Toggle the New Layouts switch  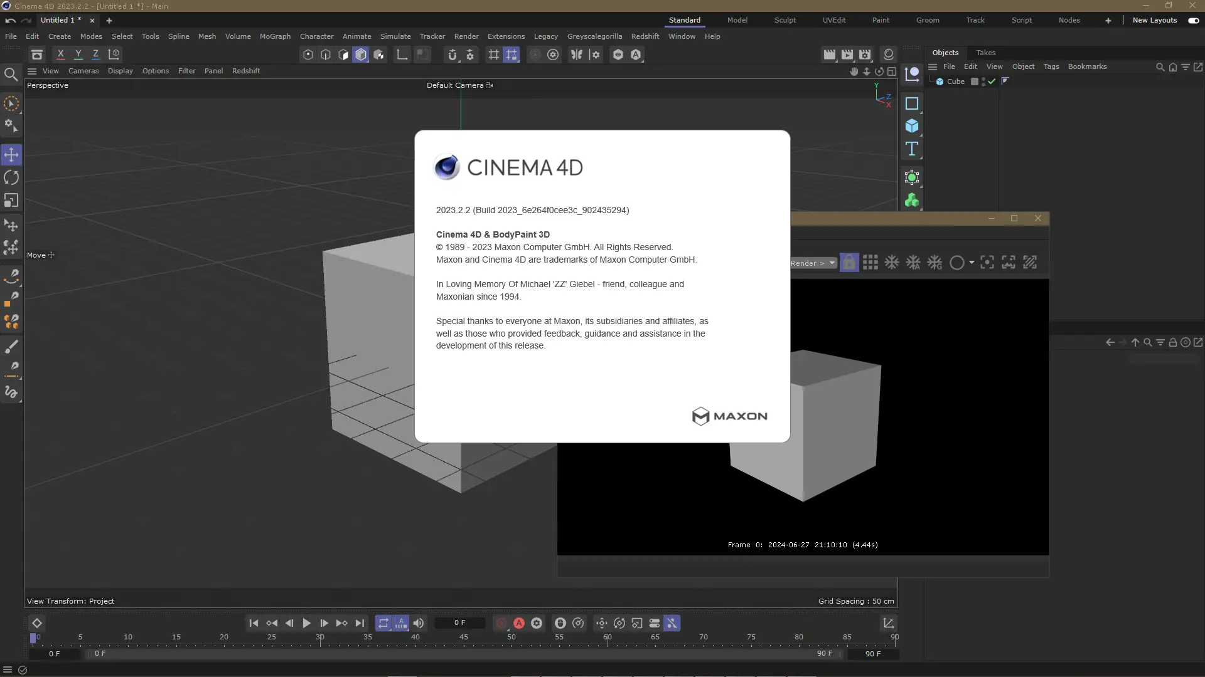[1193, 20]
